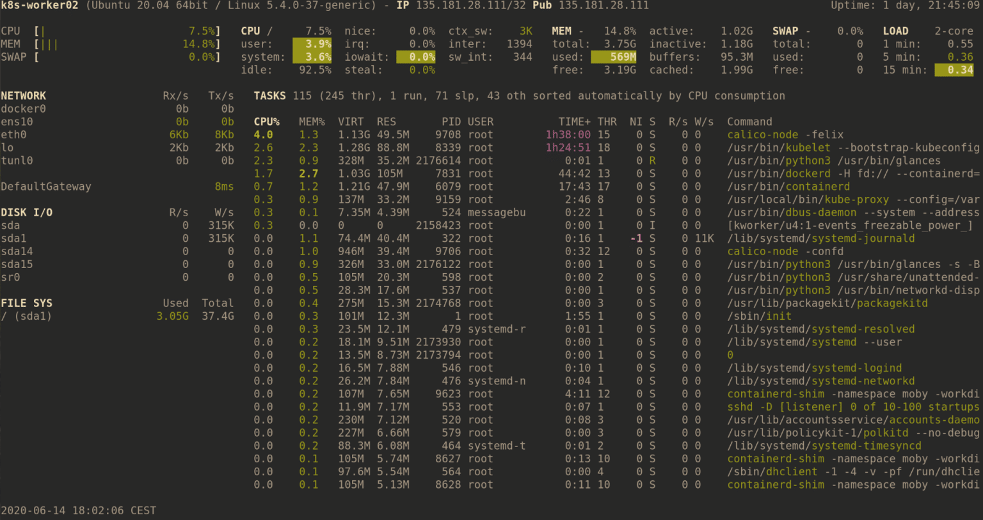Toggle the DISK I/O section display
Image resolution: width=983 pixels, height=520 pixels.
coord(26,212)
